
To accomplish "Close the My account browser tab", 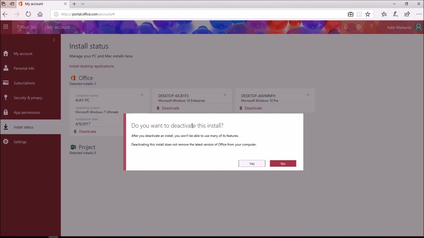I will pos(65,4).
